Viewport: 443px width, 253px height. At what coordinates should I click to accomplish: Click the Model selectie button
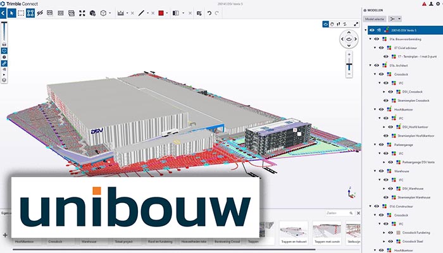[375, 19]
